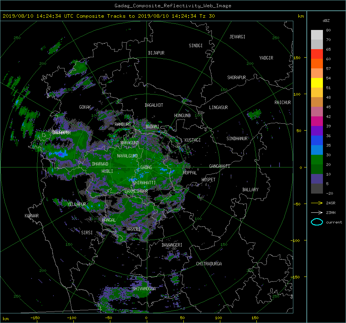Click the 0 km bottom axis tick
Viewport: 346px width, 323px height.
146,318
